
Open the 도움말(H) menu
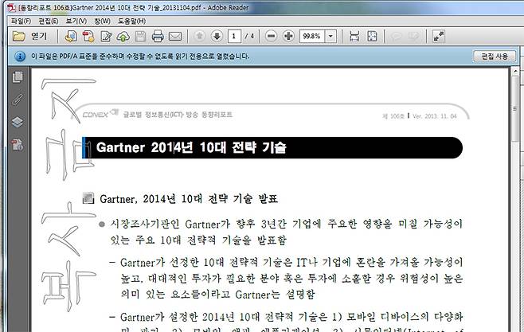pos(131,21)
